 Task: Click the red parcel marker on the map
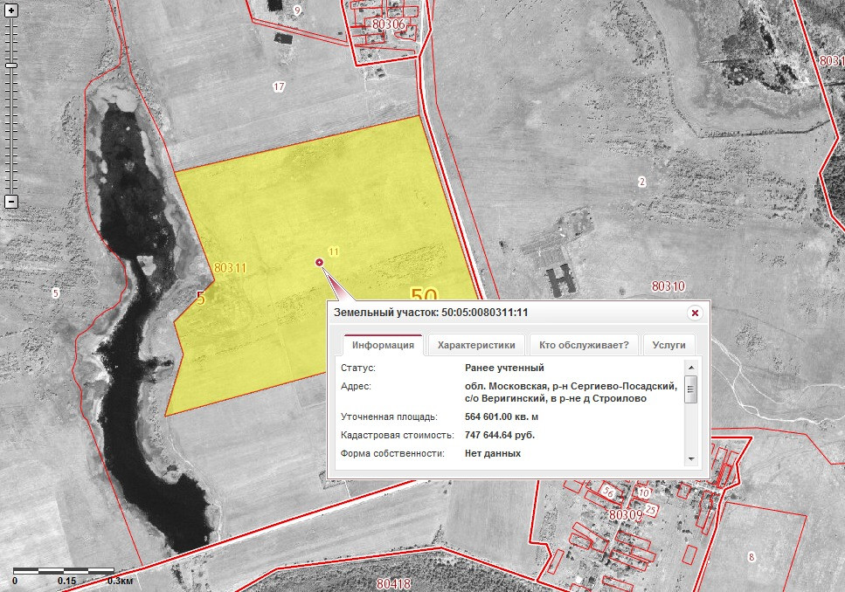point(319,262)
